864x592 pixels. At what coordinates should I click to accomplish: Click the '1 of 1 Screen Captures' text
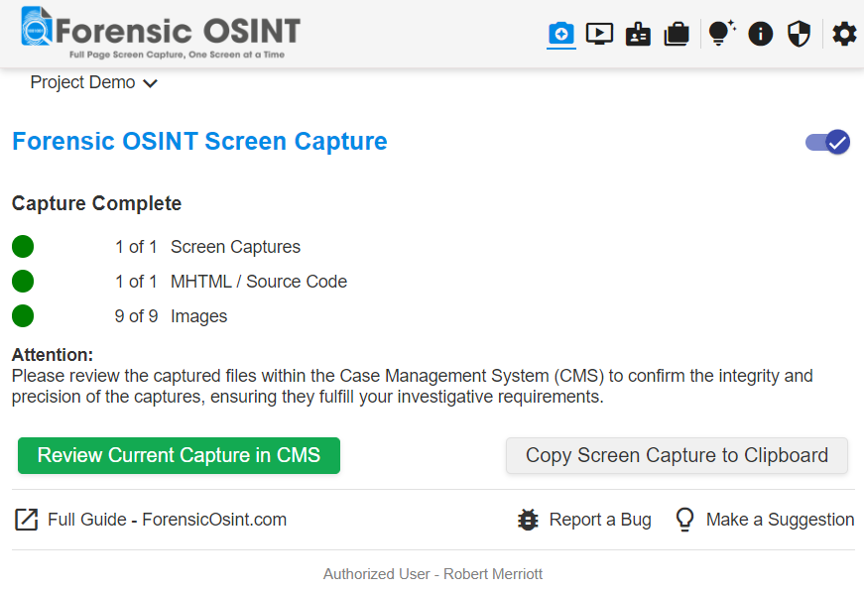[207, 247]
